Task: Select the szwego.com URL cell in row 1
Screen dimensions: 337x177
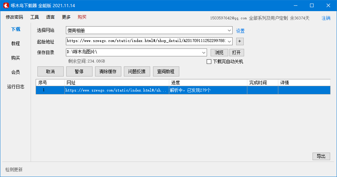Action: 117,90
